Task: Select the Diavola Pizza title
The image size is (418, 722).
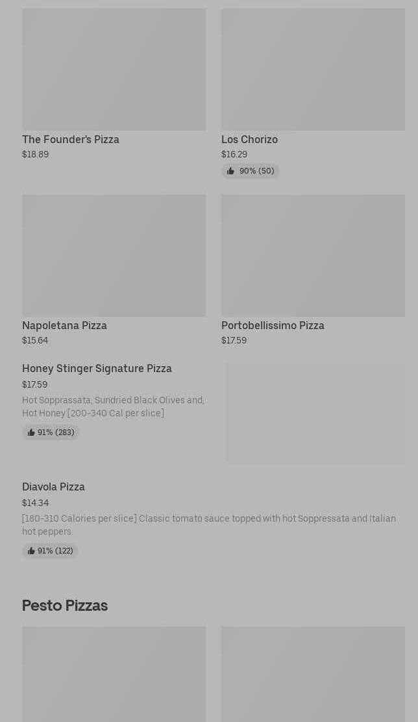Action: (x=53, y=487)
